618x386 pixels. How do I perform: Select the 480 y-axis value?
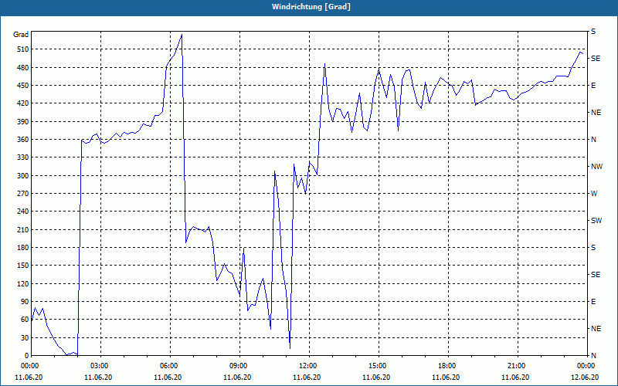[22, 68]
